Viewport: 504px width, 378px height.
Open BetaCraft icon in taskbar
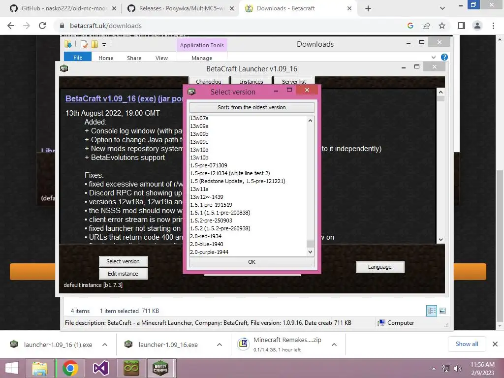click(160, 368)
